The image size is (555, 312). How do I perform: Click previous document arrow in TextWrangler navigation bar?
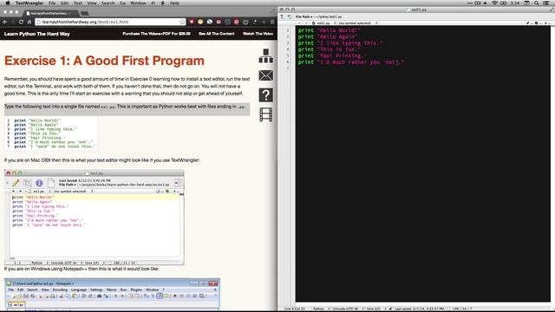pos(299,23)
